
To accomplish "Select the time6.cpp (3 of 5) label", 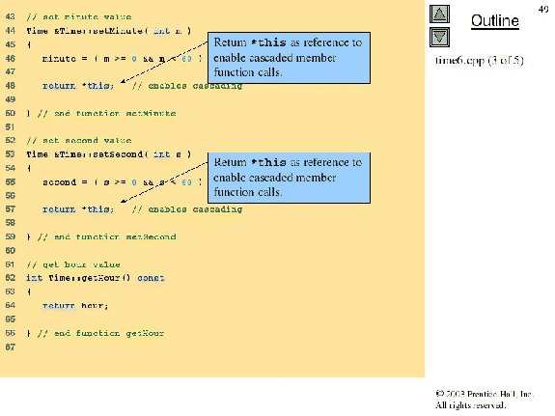I will coord(480,61).
